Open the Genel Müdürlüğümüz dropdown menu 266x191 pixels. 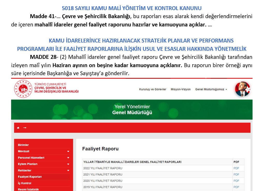point(211,89)
